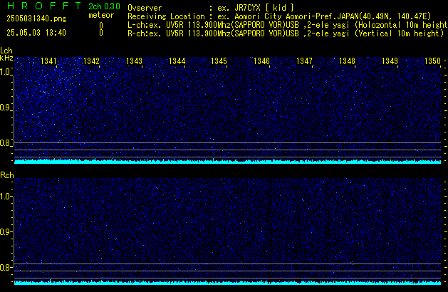Click the 1349 time marker
The width and height of the screenshot is (448, 292).
pyautogui.click(x=390, y=61)
